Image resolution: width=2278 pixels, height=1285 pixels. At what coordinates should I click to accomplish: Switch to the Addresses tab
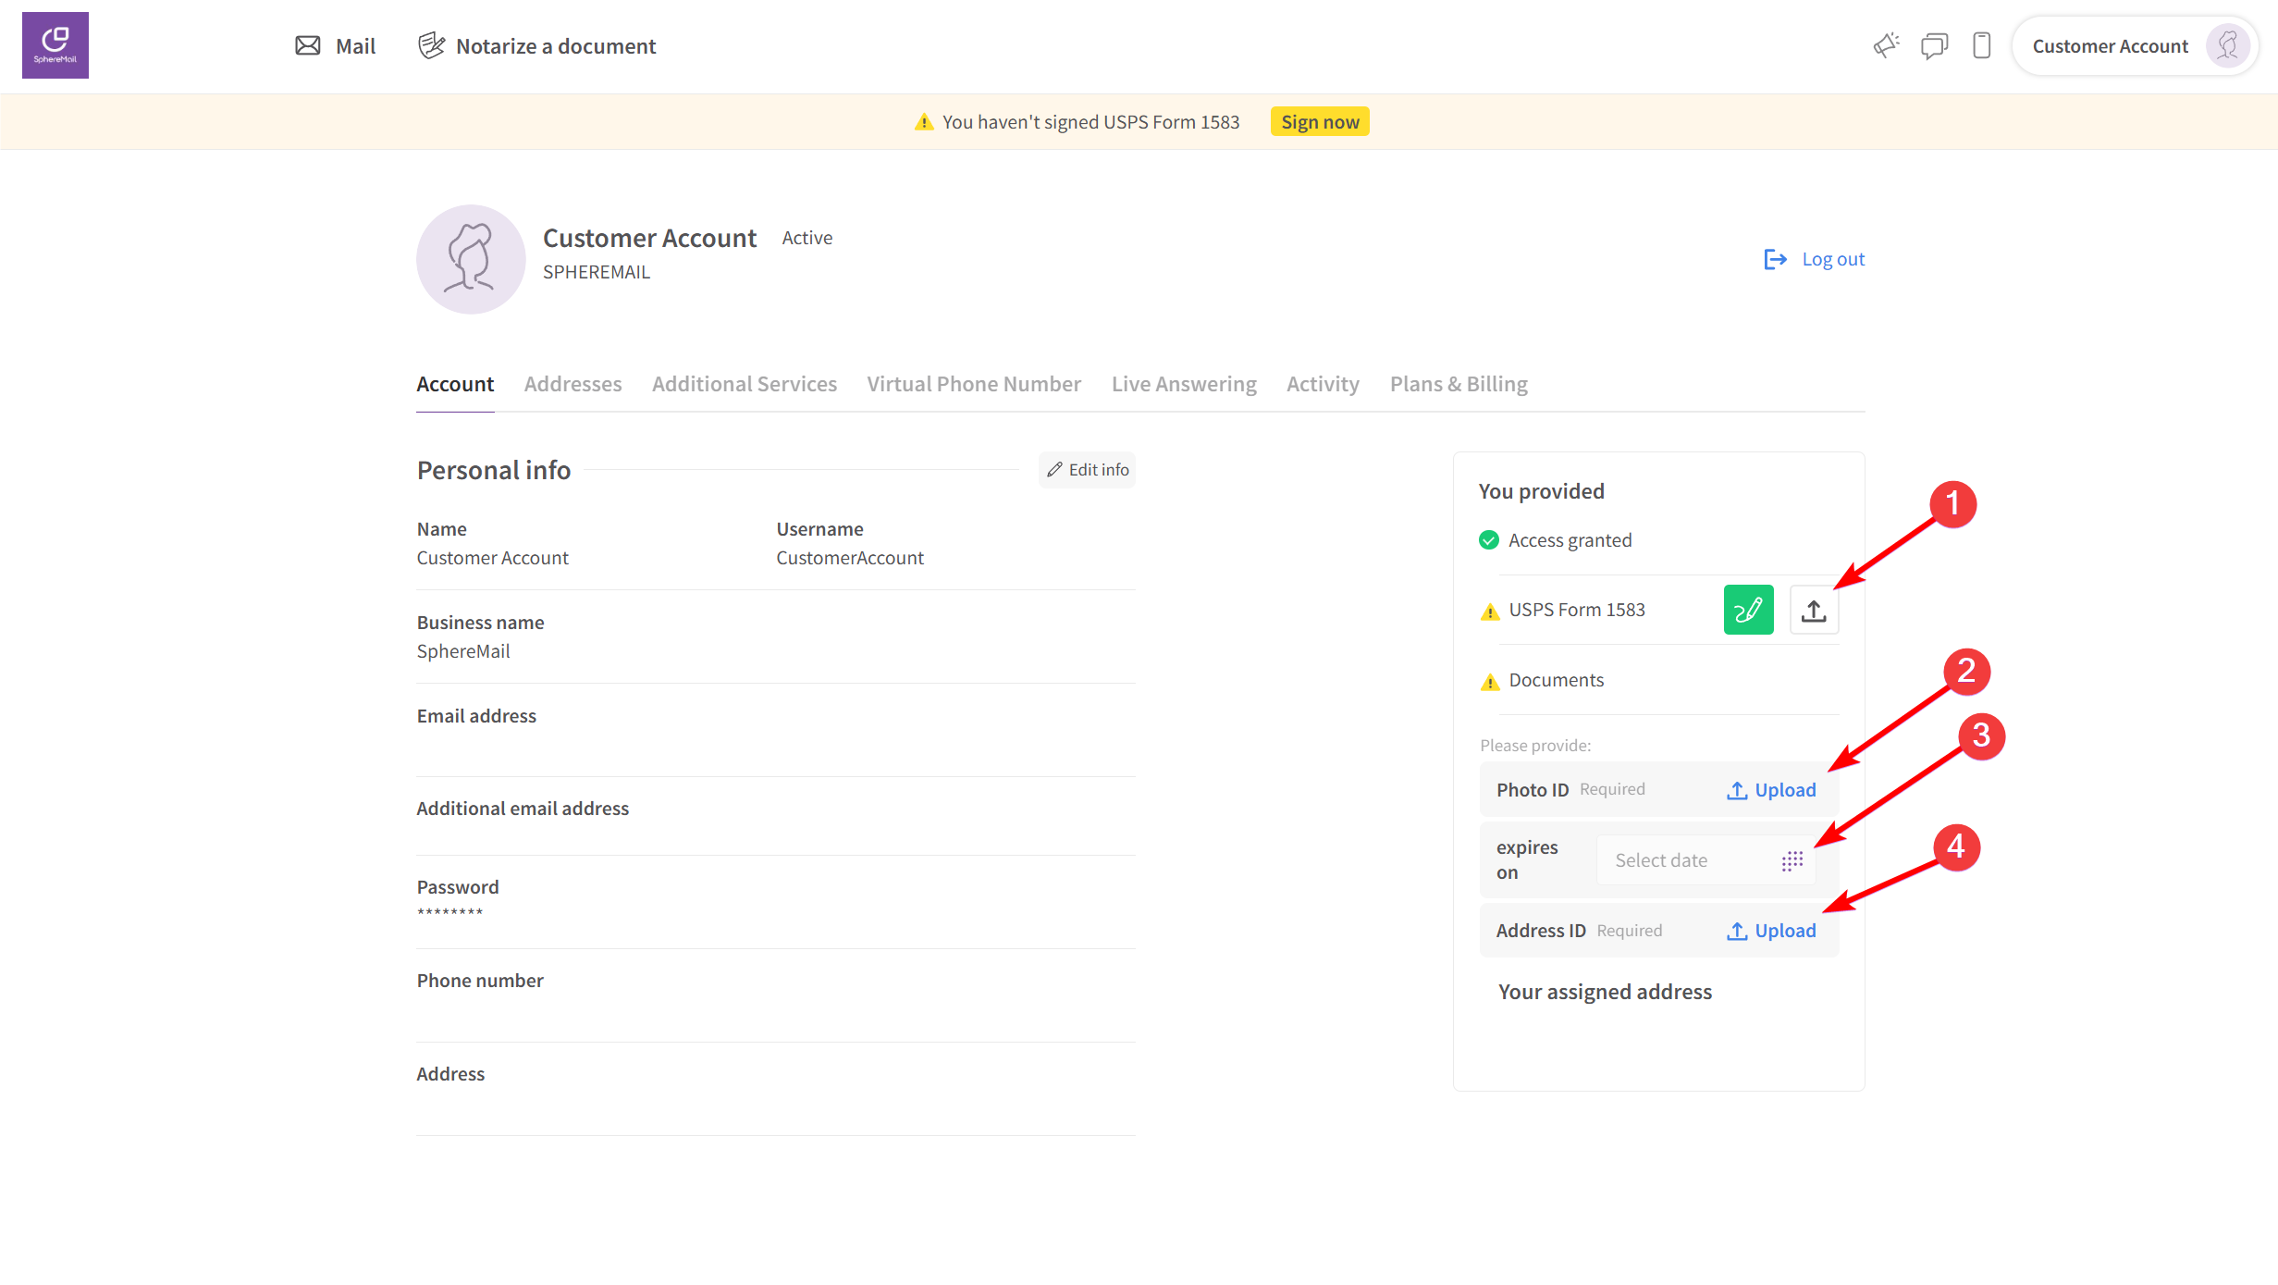(x=573, y=384)
